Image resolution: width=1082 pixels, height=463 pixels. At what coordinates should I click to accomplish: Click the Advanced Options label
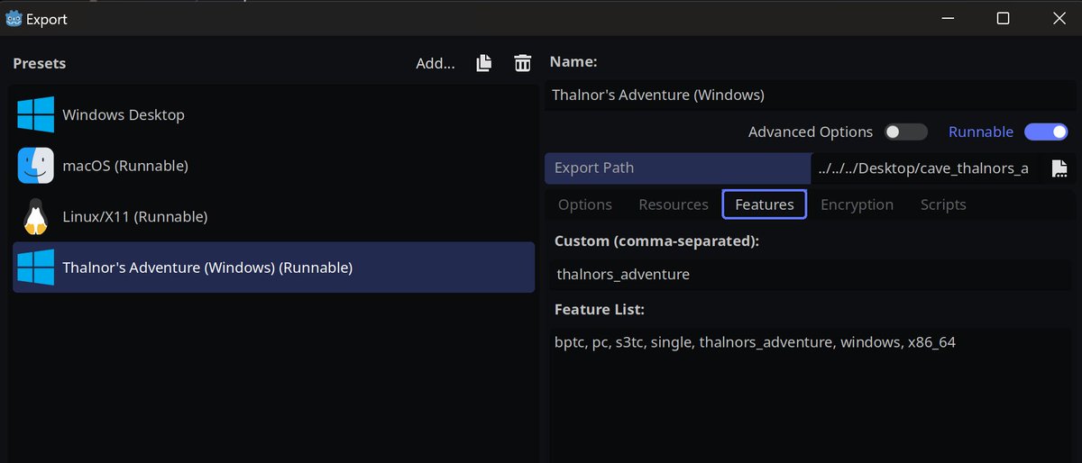[x=811, y=132]
